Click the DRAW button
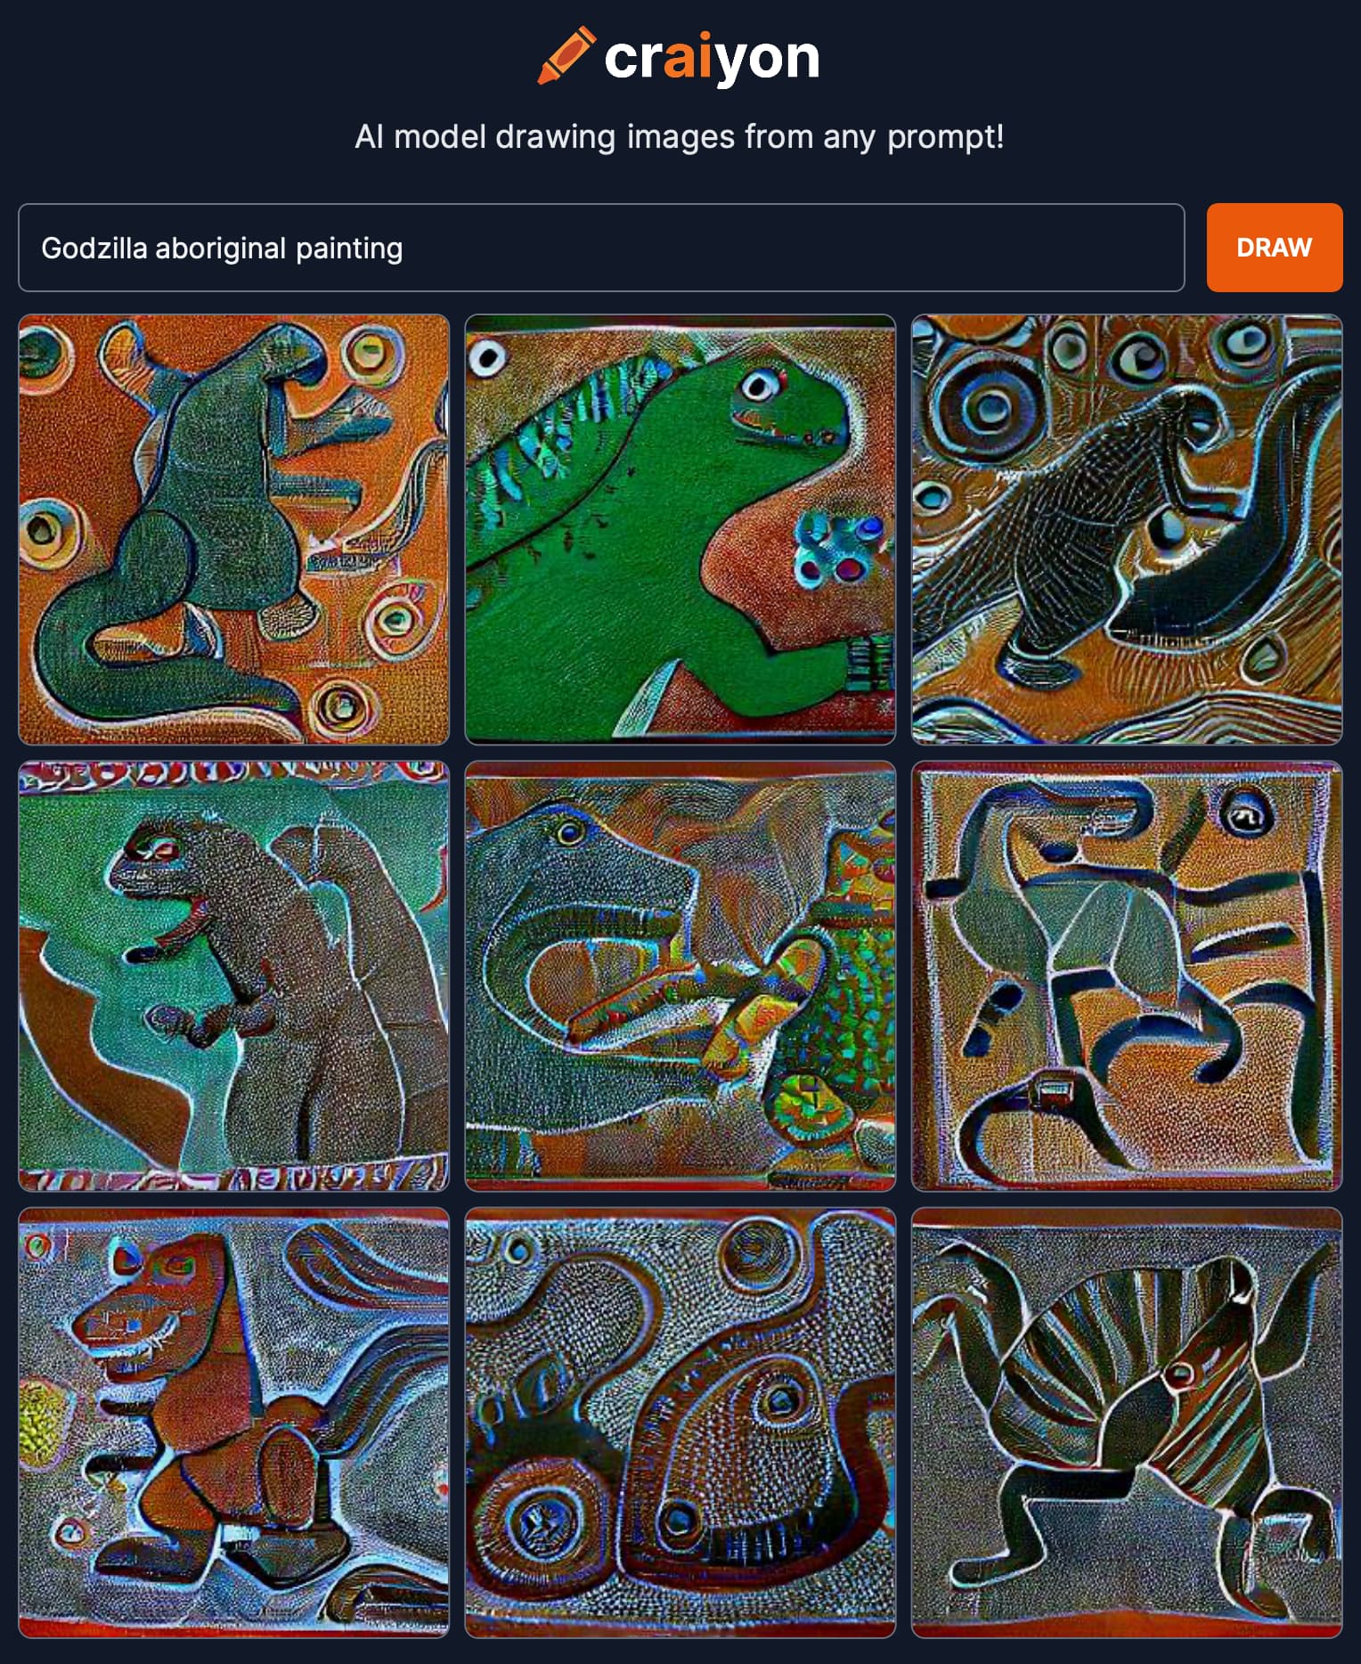Screen dimensions: 1361x1664 click(x=1274, y=248)
